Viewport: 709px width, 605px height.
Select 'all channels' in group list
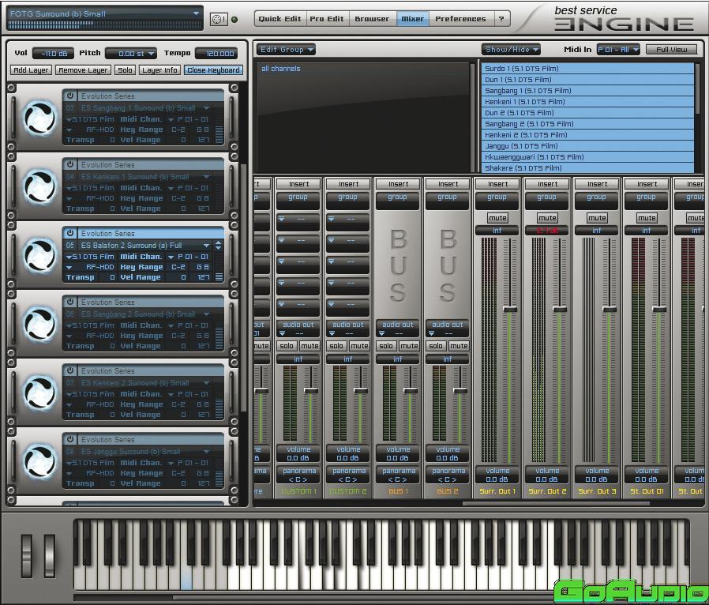(x=281, y=69)
